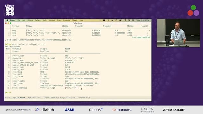Click the 'variable' column header
Screen dimensions: 203x114
tap(16, 49)
